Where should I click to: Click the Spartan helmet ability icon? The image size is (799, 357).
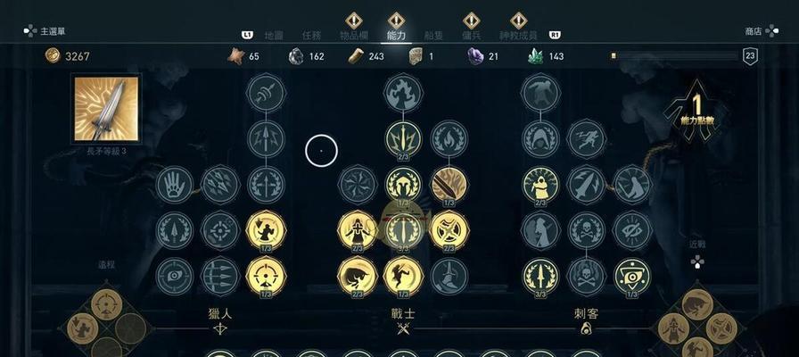tap(403, 185)
